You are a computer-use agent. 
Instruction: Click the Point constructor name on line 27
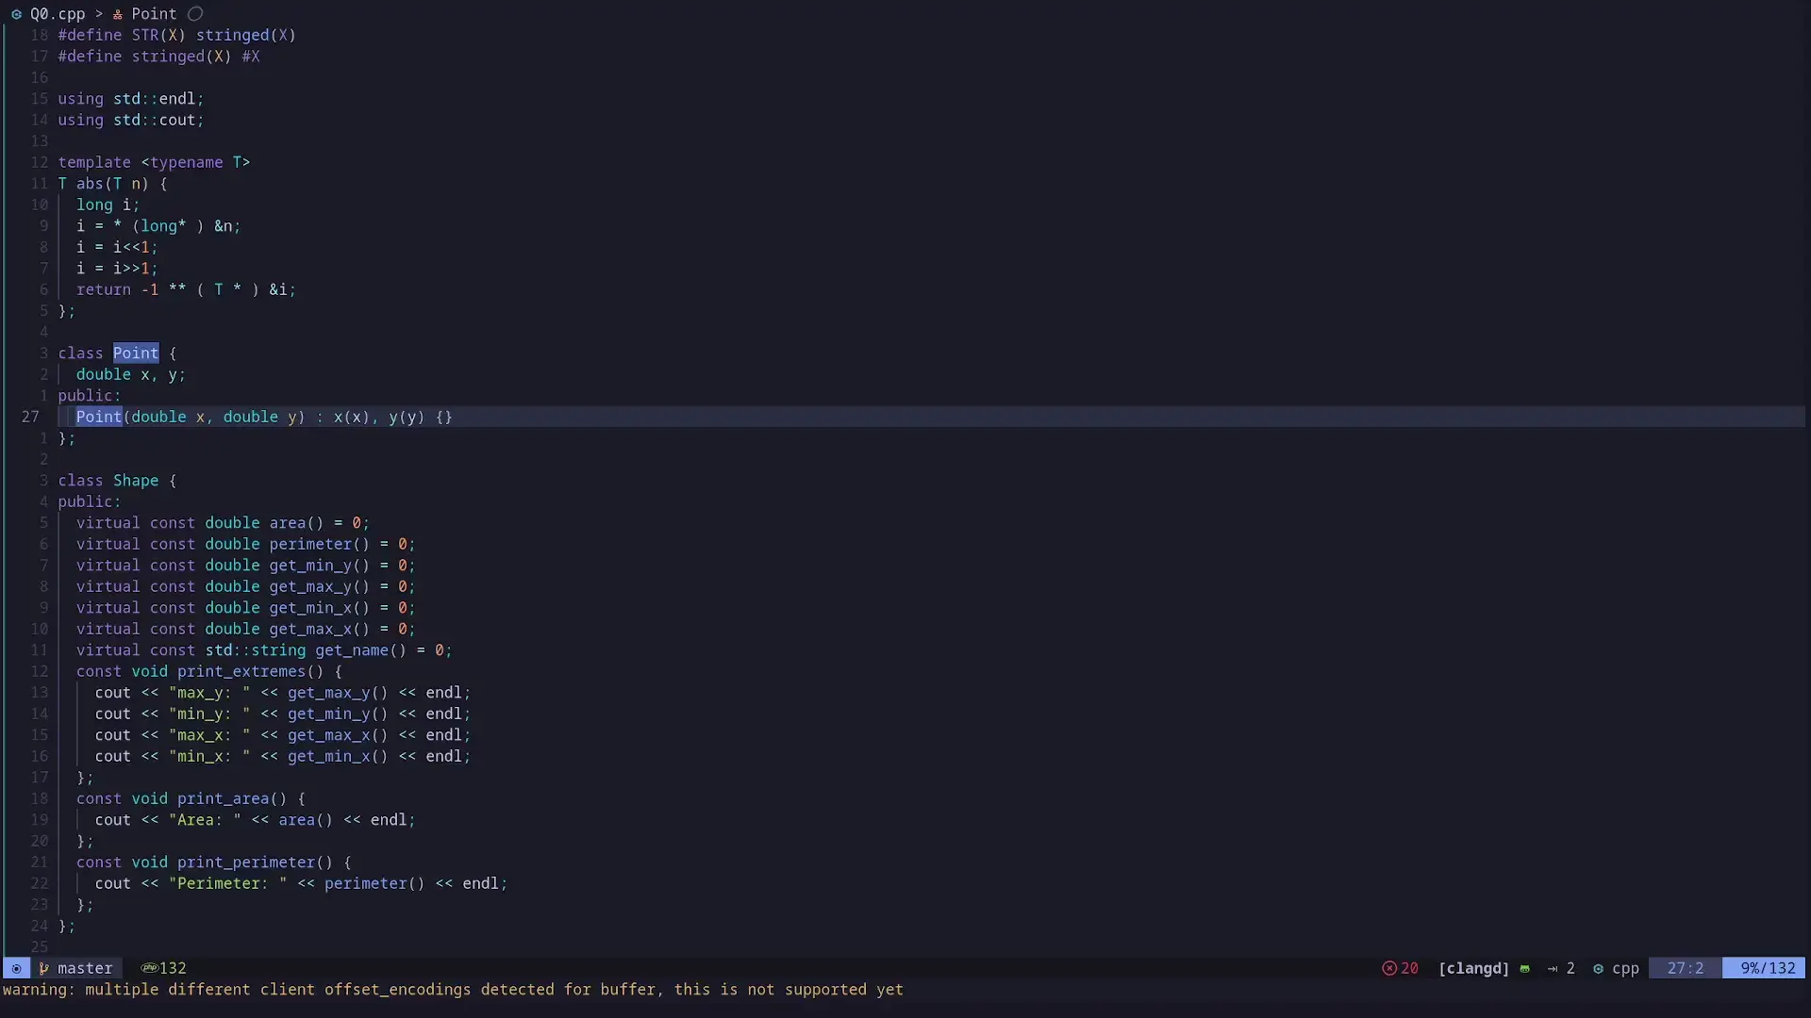pos(99,417)
